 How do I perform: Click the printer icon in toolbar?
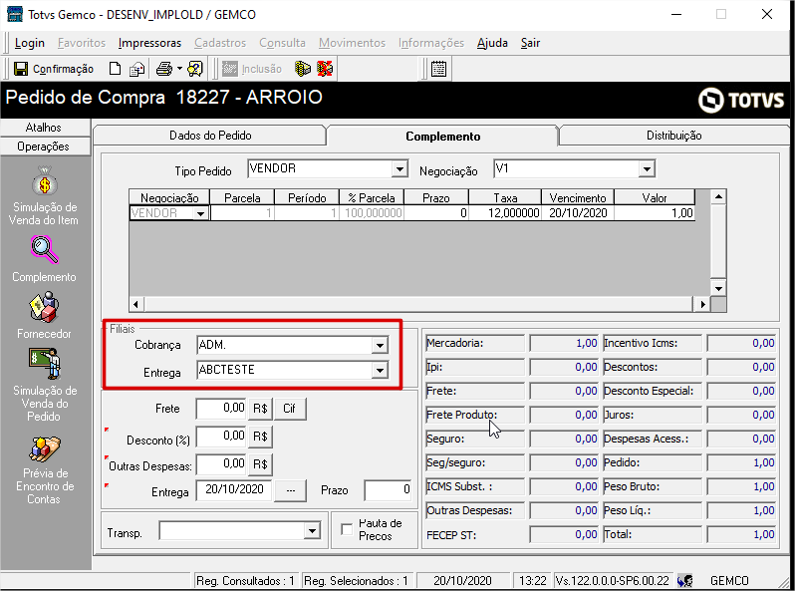(x=164, y=69)
